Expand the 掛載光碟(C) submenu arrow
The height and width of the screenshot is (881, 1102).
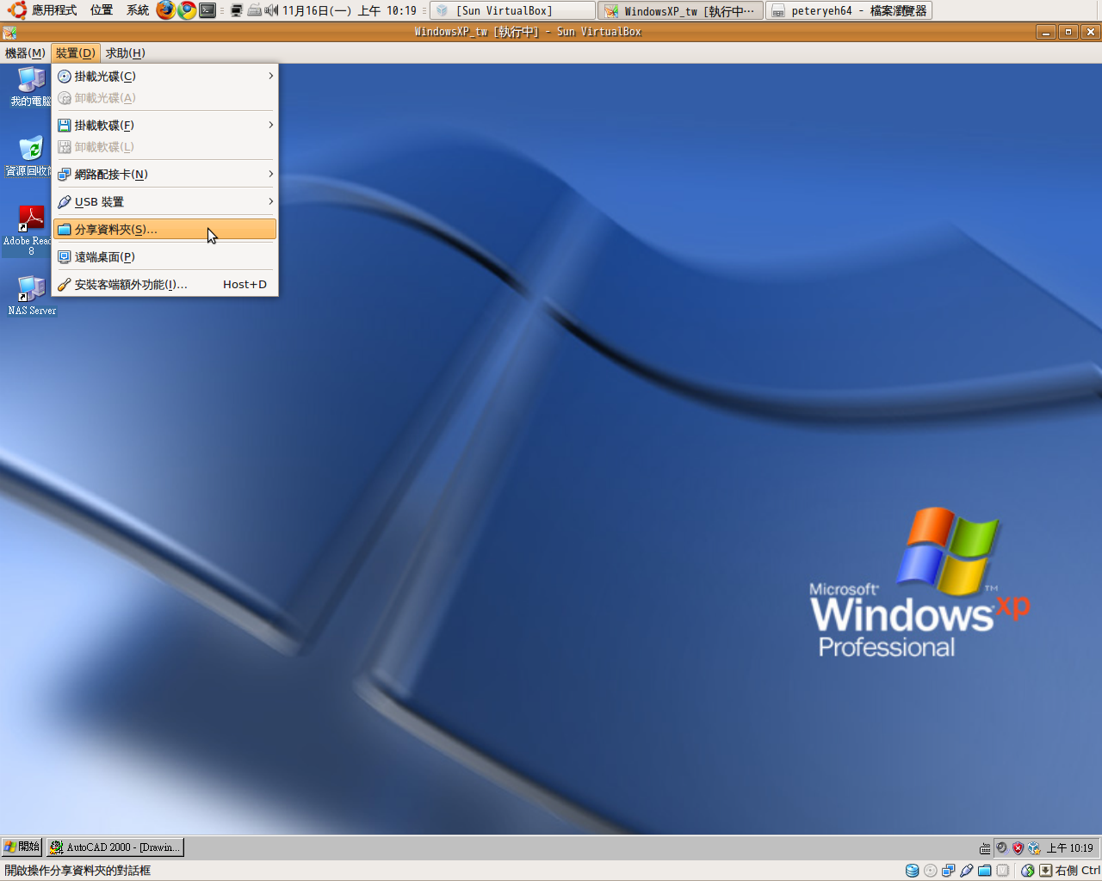tap(270, 76)
